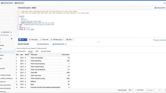Open the Add Data dropdown

pos(6,32)
